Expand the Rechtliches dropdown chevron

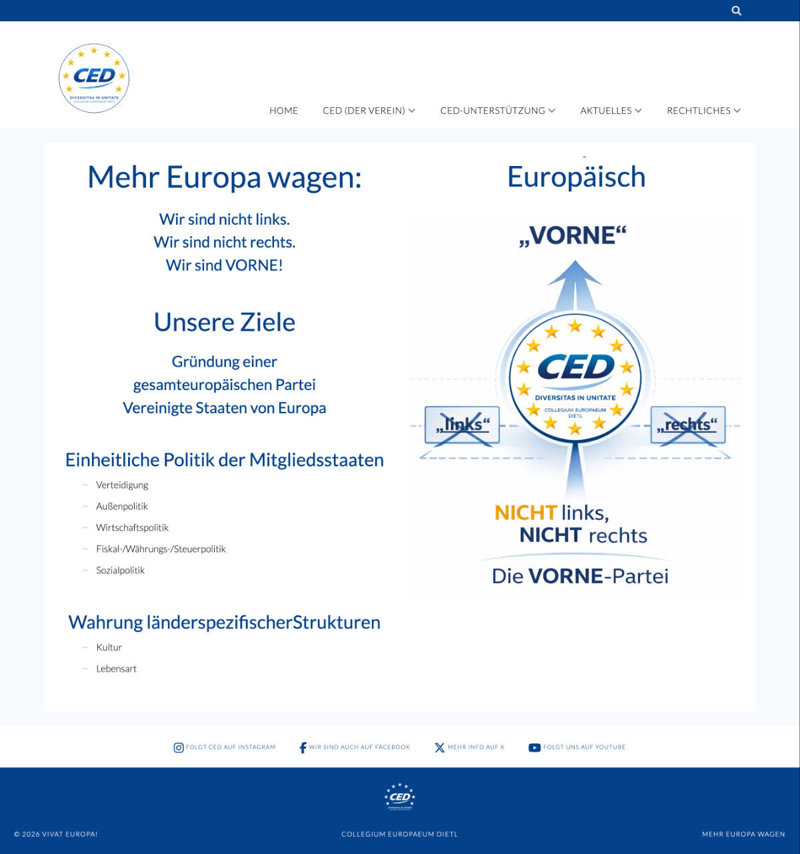click(737, 111)
